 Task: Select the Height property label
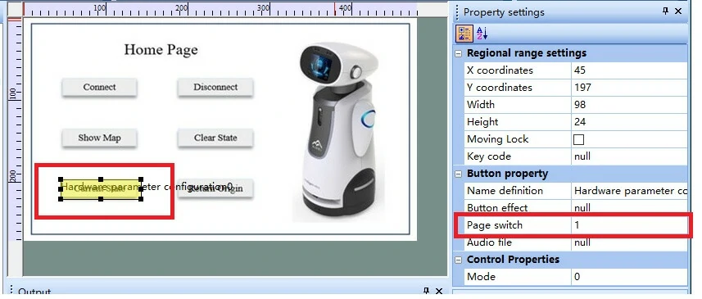pos(482,122)
